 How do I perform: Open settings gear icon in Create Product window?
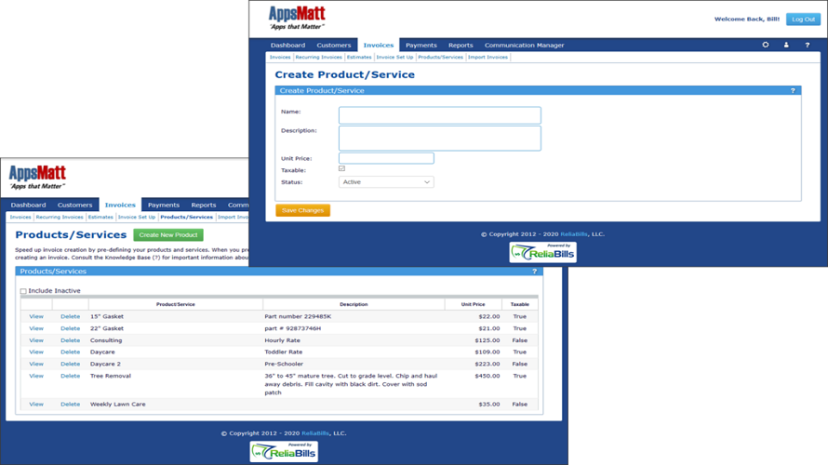pyautogui.click(x=765, y=45)
